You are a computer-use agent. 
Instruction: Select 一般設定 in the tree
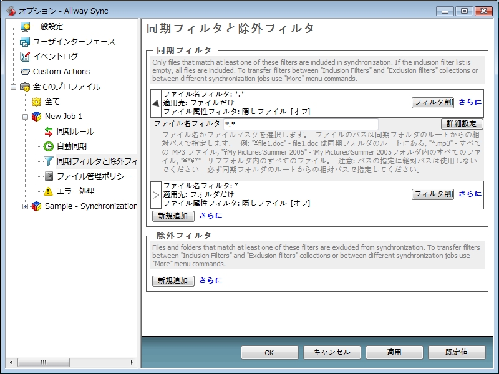(48, 27)
